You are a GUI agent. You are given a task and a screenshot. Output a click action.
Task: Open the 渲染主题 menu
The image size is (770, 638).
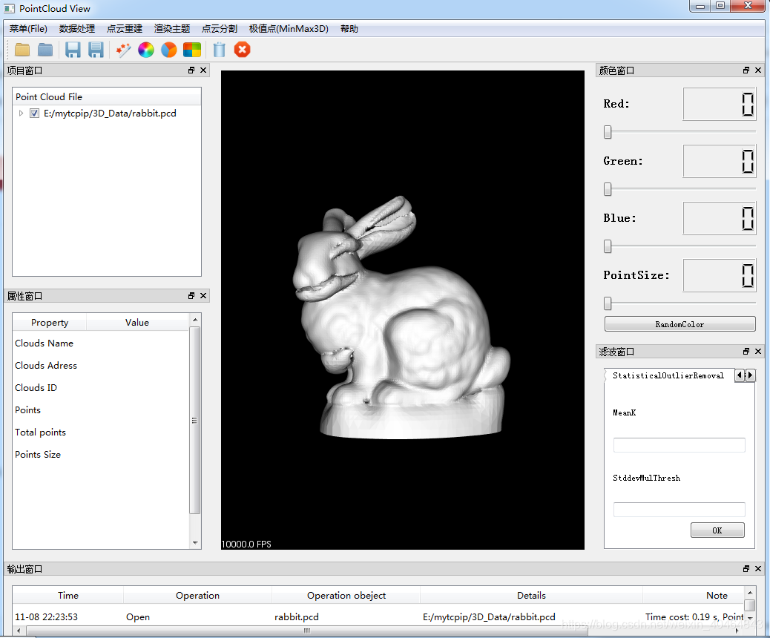point(172,28)
